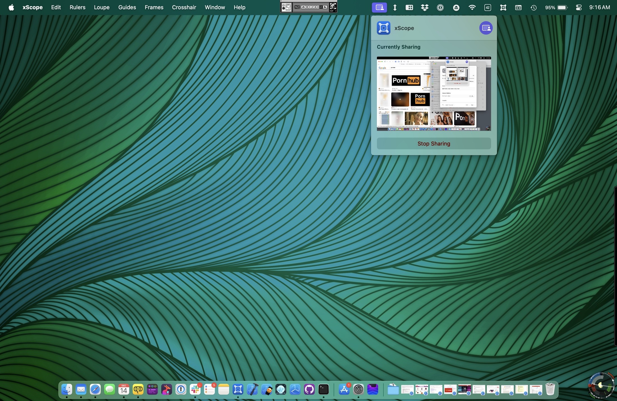This screenshot has height=401, width=617.
Task: Click the screen sharing menu bar icon
Action: tap(379, 8)
